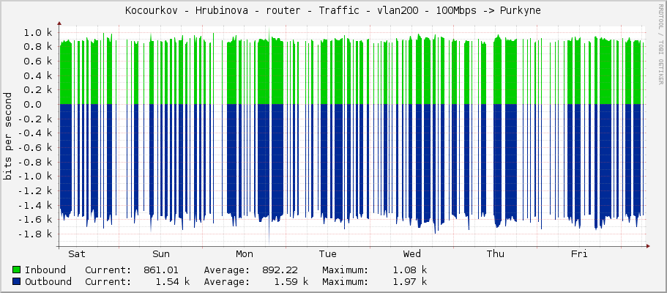Click the blue Outbound legend color box
This screenshot has height=293, width=667.
pyautogui.click(x=17, y=281)
